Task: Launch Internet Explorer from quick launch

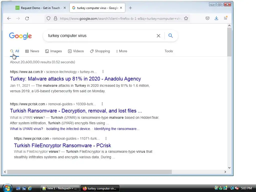Action: click(x=30, y=188)
